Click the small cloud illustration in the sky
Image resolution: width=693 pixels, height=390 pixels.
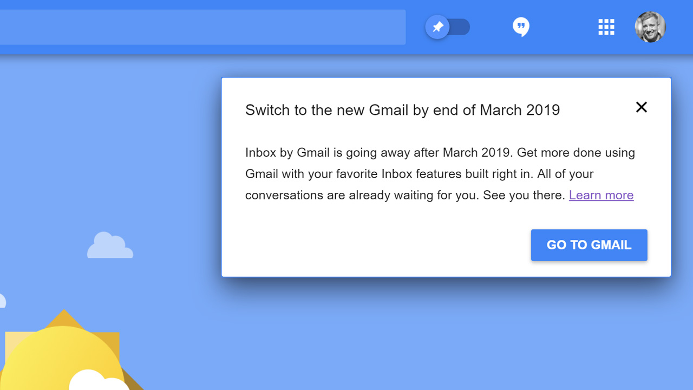tap(110, 247)
